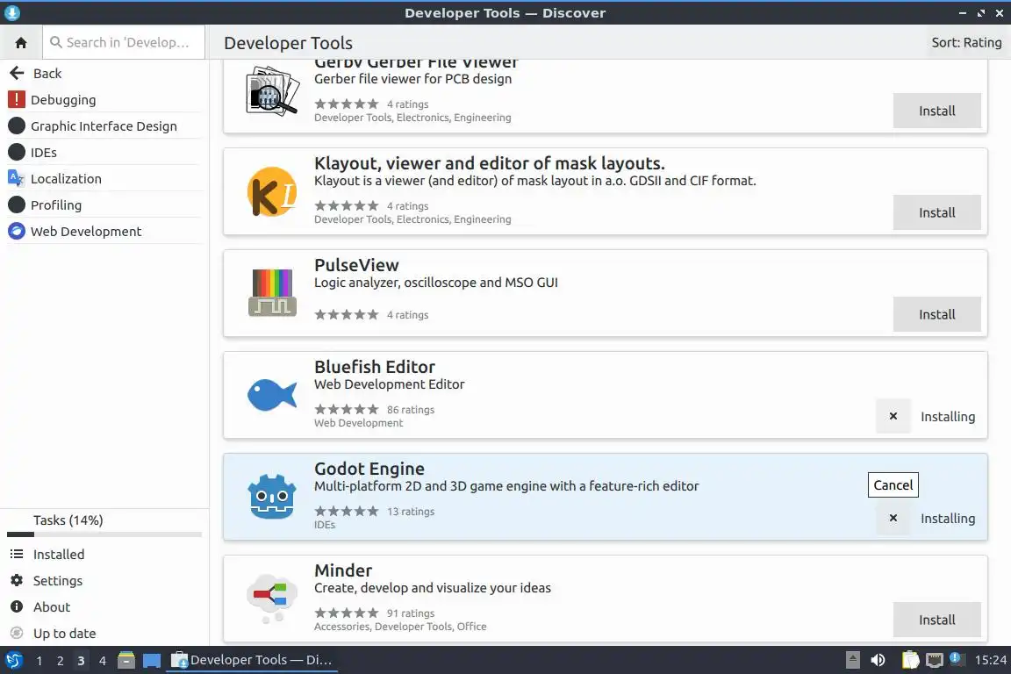The width and height of the screenshot is (1011, 674).
Task: Click the 91 ratings stars for Minder
Action: click(347, 613)
